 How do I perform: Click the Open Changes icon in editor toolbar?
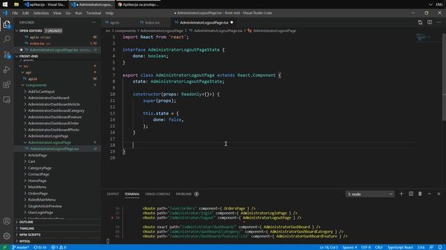[420, 22]
